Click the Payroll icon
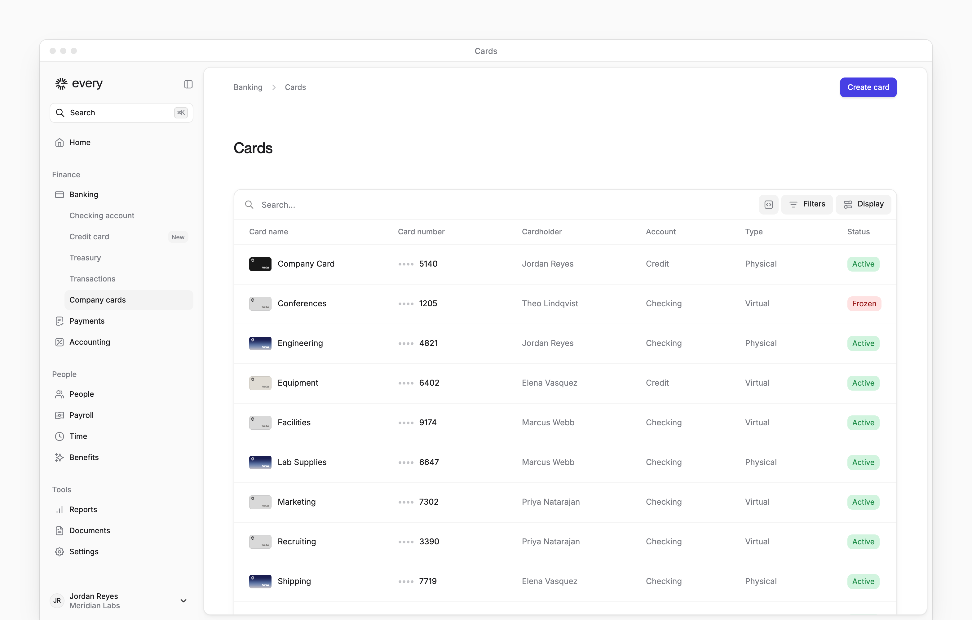This screenshot has width=972, height=620. (x=59, y=415)
